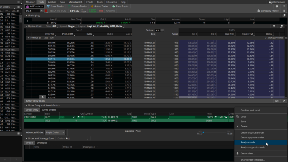Click the Create alert bell icon

point(237,153)
